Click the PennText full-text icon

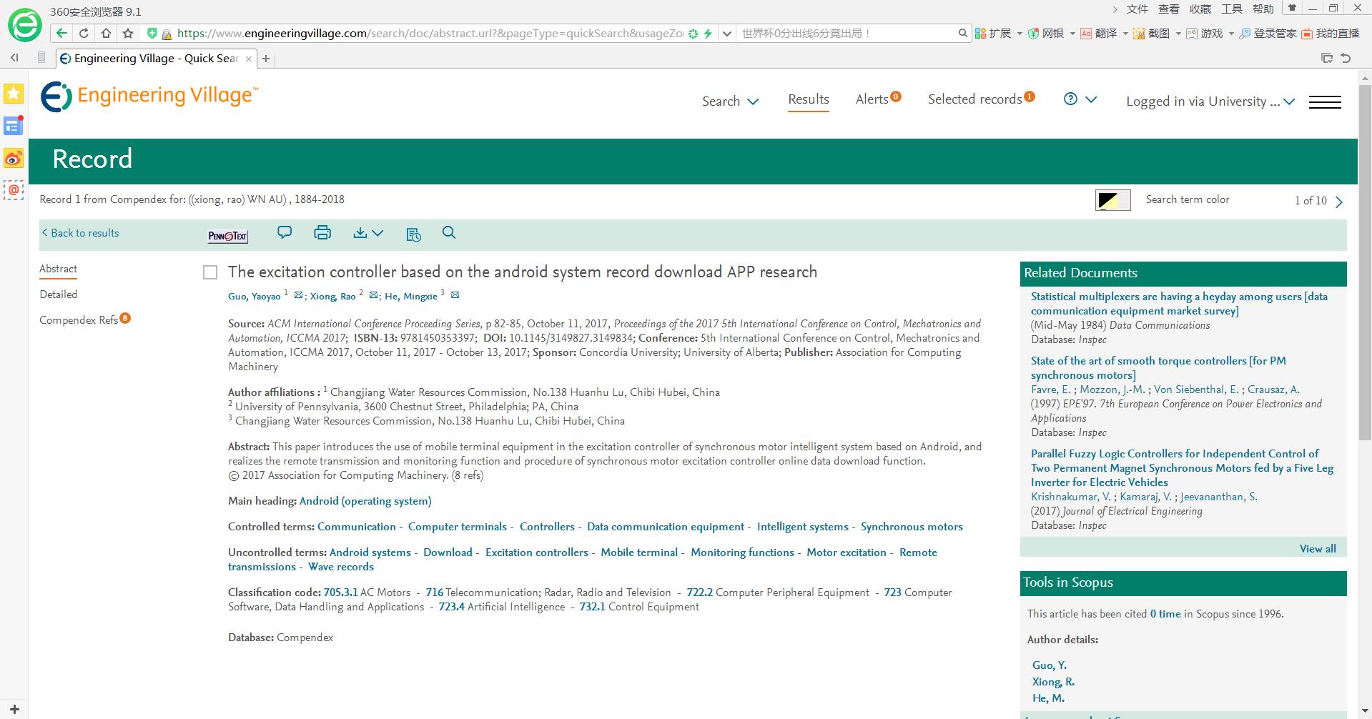227,236
